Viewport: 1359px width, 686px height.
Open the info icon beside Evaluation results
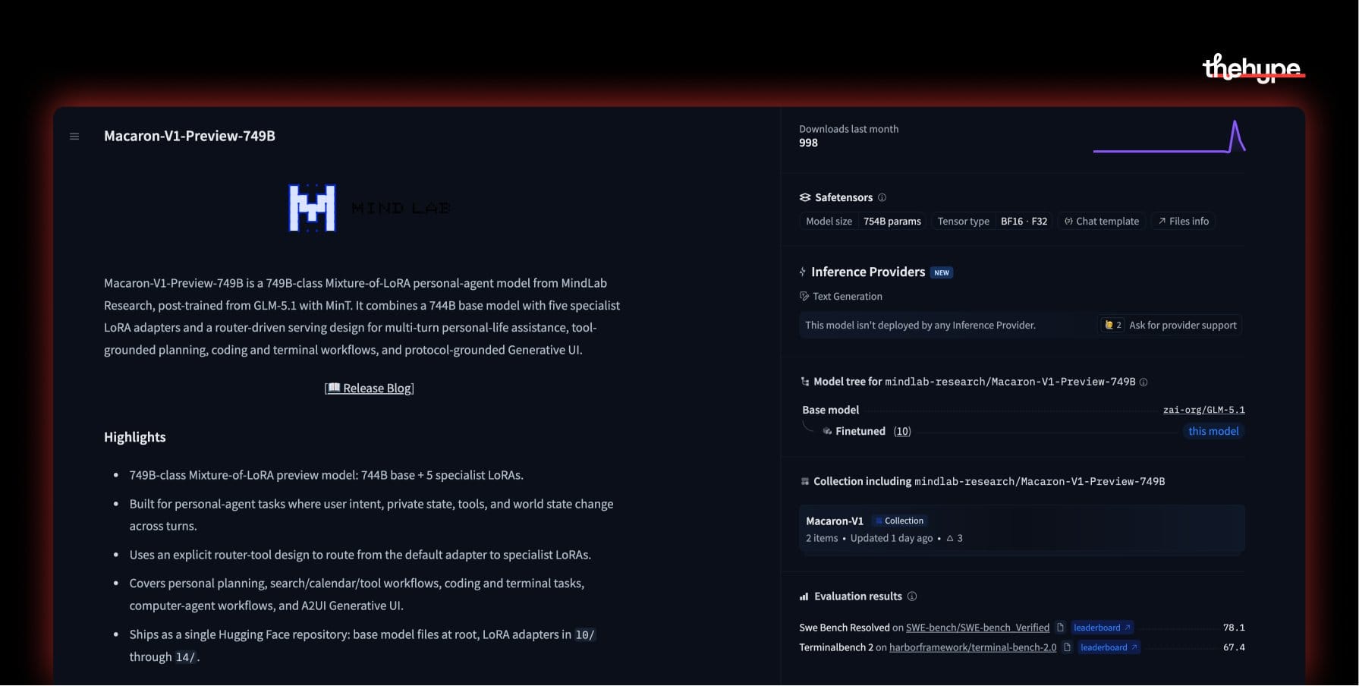pos(912,596)
